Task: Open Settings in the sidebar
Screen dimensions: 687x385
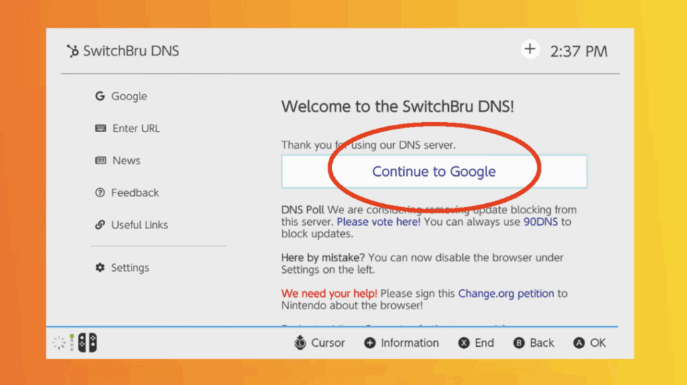Action: 122,268
